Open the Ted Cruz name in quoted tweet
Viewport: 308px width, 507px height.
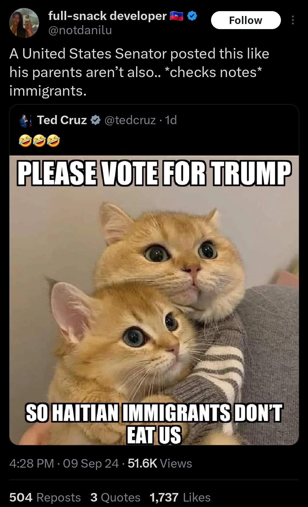[x=62, y=120]
